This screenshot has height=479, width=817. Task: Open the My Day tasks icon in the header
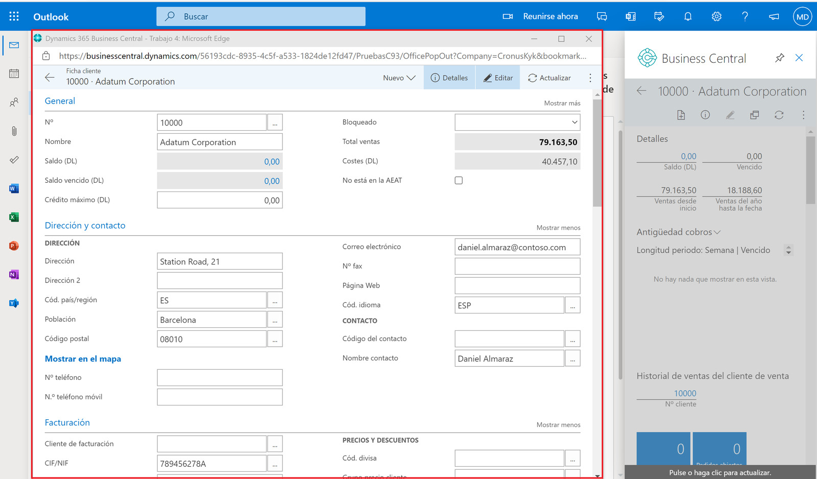659,16
